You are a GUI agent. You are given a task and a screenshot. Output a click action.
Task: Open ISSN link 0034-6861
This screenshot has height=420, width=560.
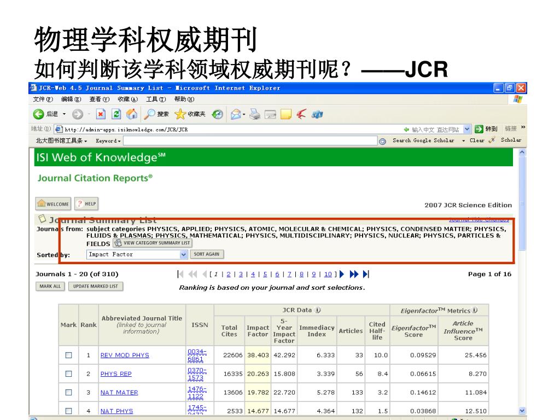(x=197, y=355)
